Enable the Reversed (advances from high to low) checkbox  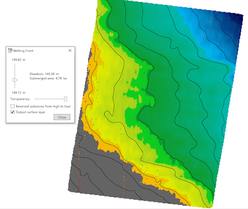pos(13,106)
